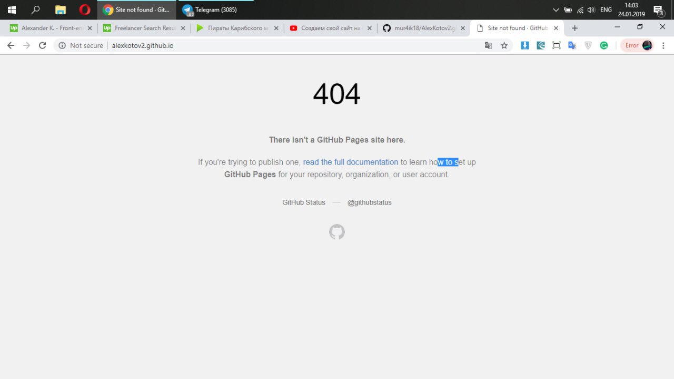
Task: Open the Chrome three-dot menu
Action: (663, 45)
